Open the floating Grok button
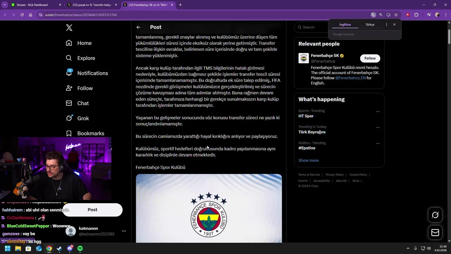Screen dimensions: 451x254 (x=435, y=215)
